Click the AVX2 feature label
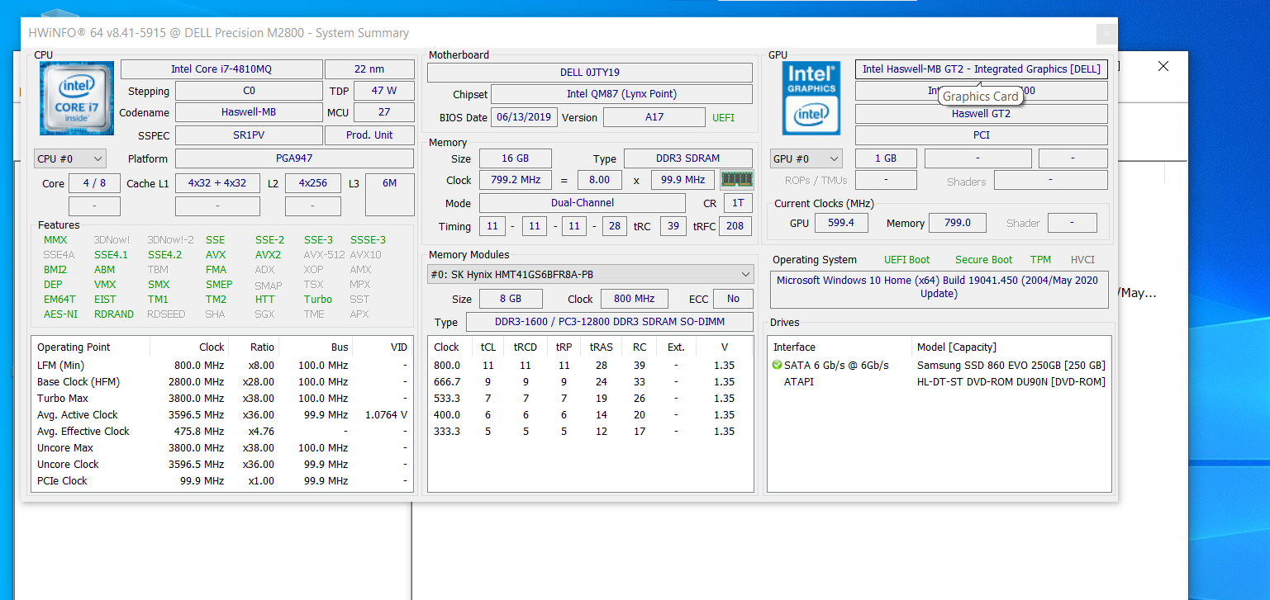This screenshot has height=600, width=1270. tap(268, 255)
